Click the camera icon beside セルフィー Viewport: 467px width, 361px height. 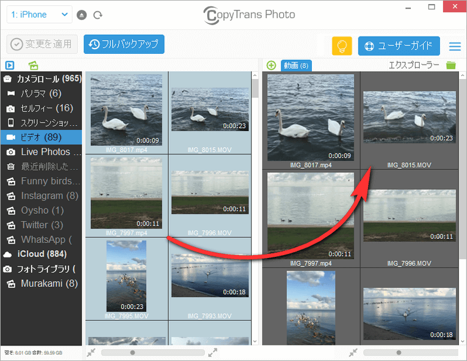tap(10, 109)
